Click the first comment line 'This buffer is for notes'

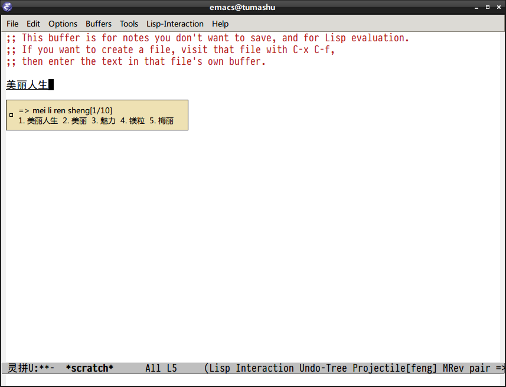(207, 38)
